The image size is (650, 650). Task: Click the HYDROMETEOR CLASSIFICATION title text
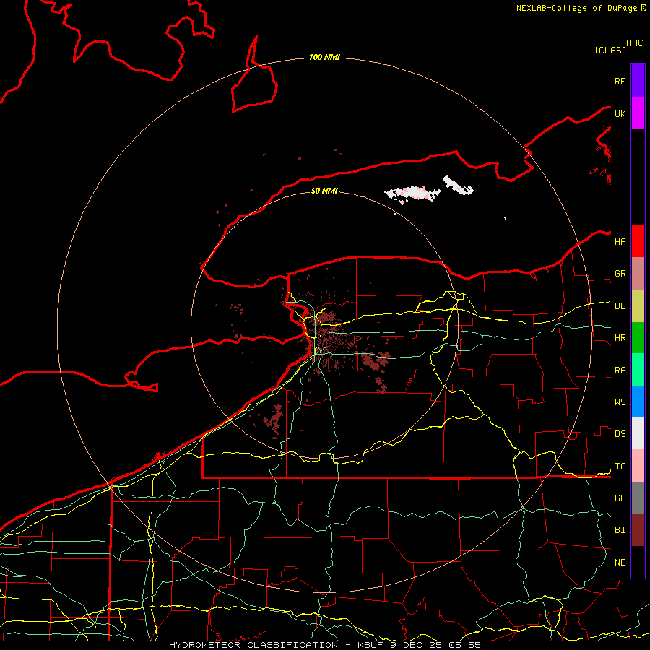click(253, 645)
